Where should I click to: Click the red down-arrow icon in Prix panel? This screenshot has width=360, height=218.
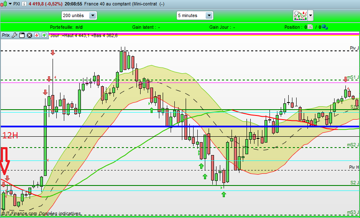37,35
